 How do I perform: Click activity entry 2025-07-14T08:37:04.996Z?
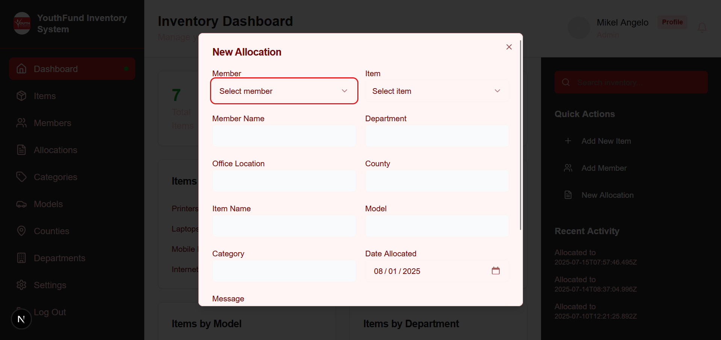point(596,284)
